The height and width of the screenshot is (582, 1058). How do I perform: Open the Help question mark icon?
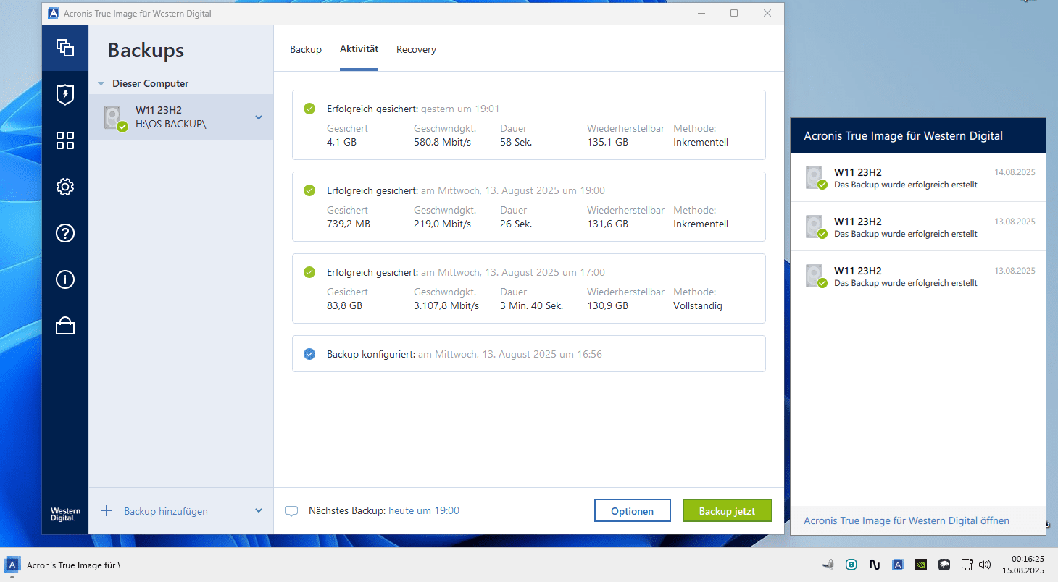(65, 233)
